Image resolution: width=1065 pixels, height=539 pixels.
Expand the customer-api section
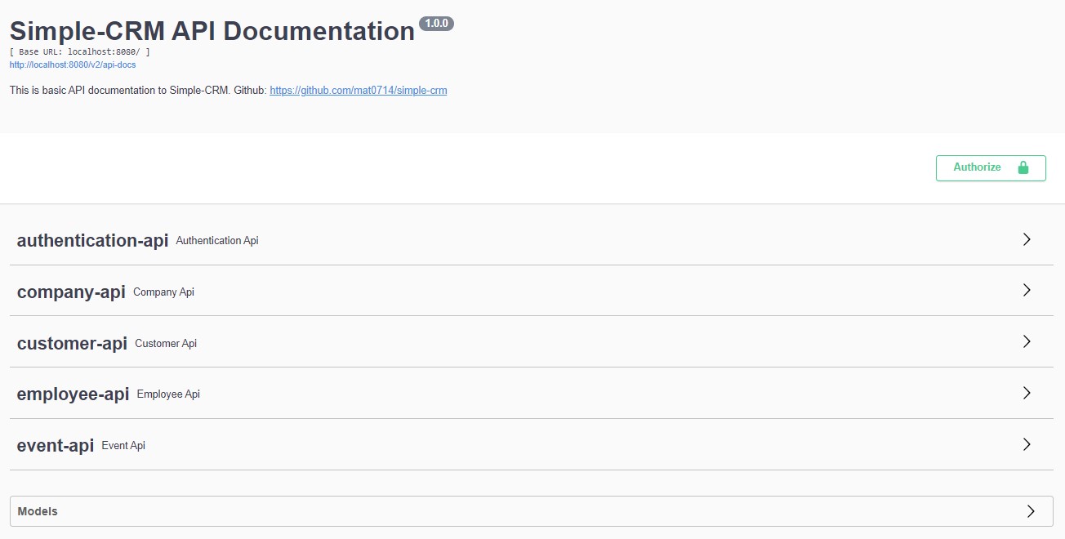[71, 342]
